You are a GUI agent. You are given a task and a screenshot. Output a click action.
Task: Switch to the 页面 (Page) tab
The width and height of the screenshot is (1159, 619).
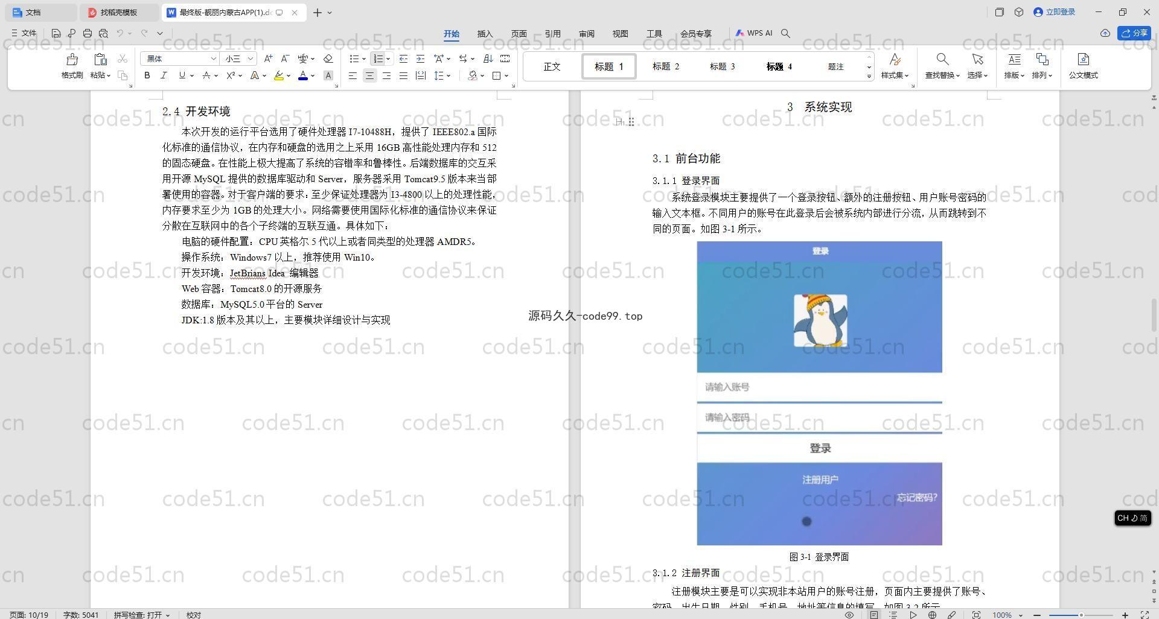[x=519, y=34]
